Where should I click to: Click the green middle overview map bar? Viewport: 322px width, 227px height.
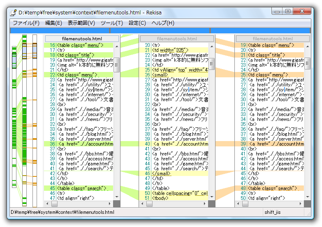24,120
